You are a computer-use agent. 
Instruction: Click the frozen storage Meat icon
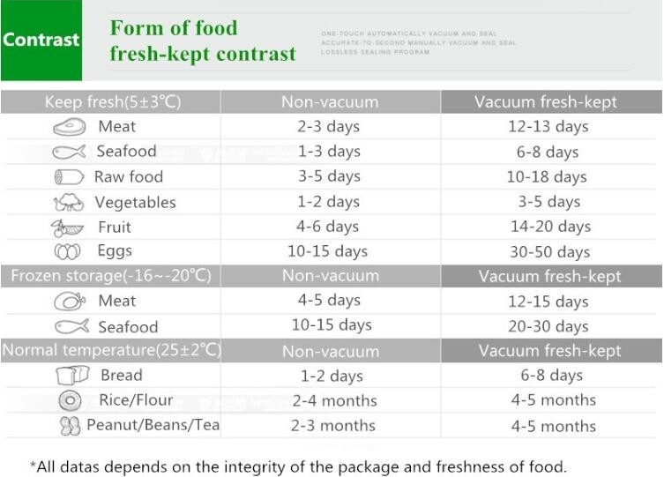coord(70,302)
